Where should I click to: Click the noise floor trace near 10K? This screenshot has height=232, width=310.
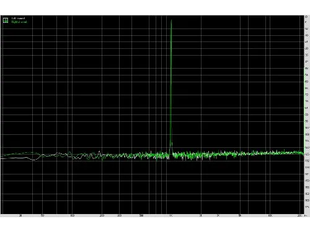click(x=270, y=153)
